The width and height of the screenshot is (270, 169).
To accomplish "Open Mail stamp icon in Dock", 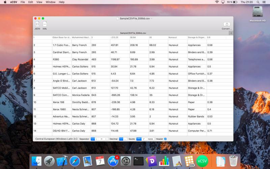I will point(87,161).
